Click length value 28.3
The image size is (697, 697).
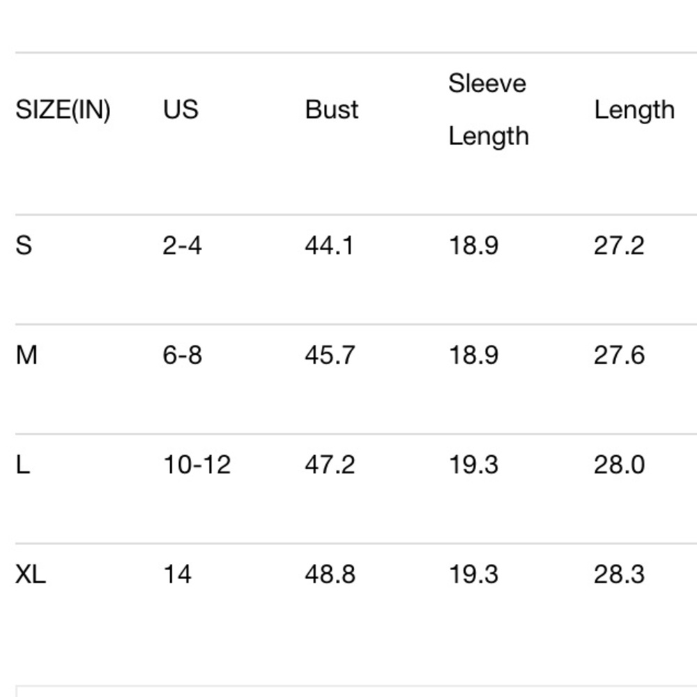click(619, 574)
